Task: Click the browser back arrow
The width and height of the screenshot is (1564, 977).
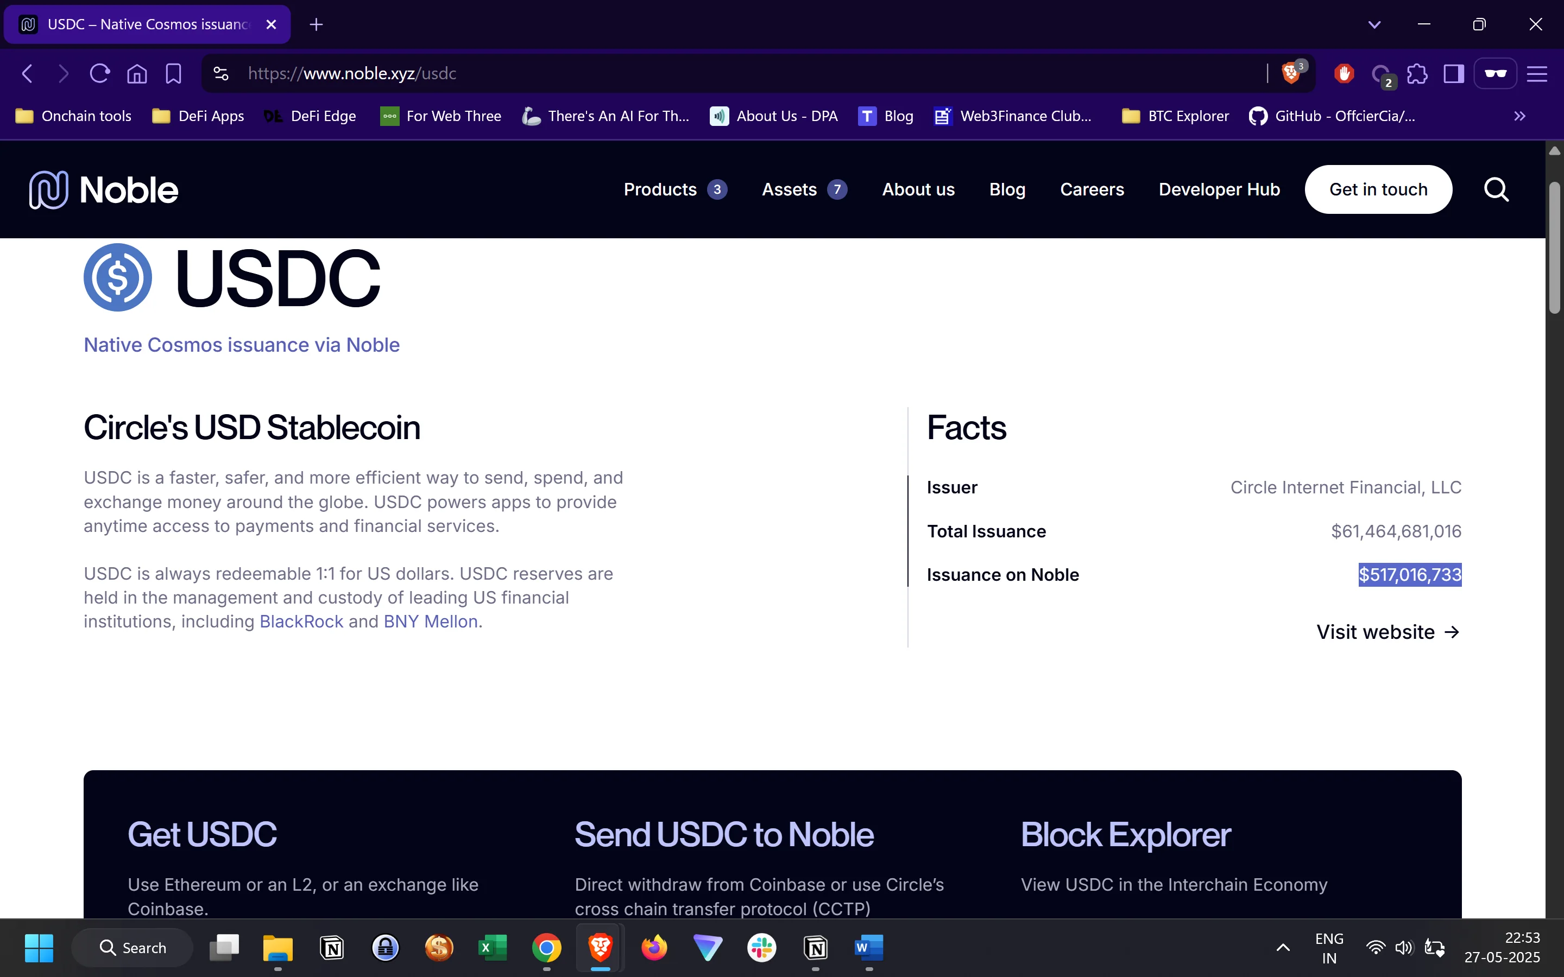Action: (x=27, y=74)
